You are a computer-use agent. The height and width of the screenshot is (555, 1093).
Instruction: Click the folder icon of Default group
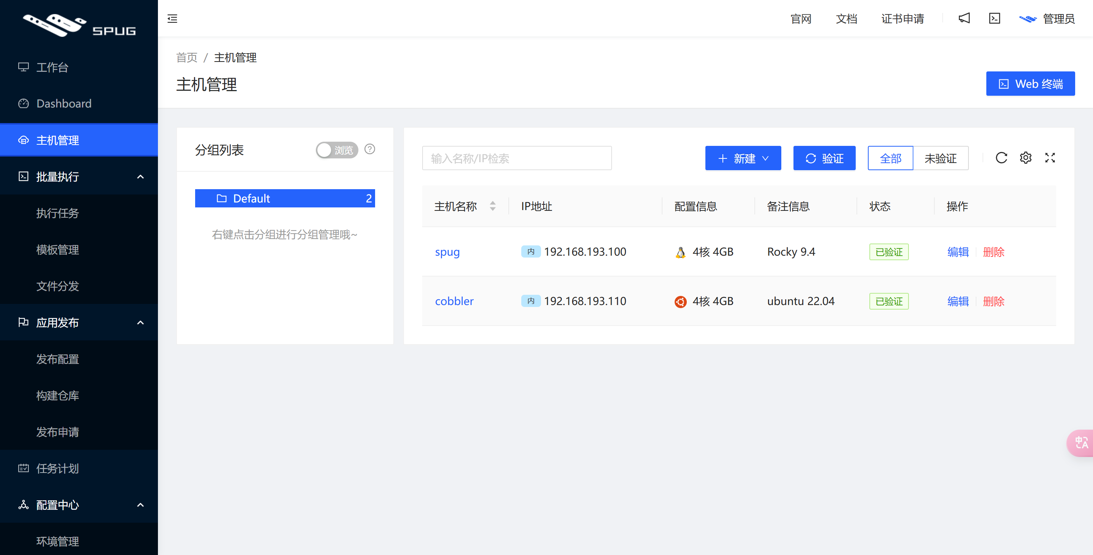(x=221, y=198)
